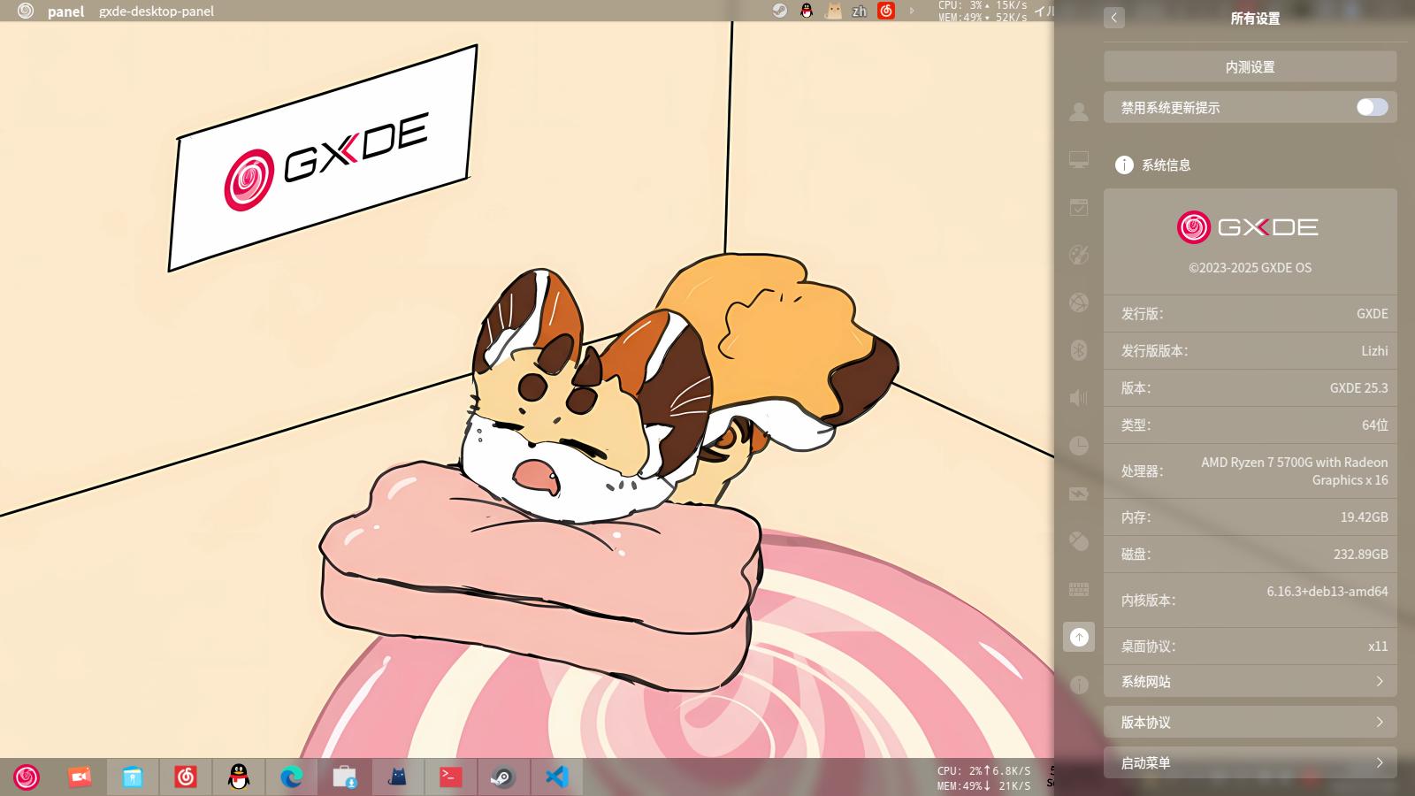Open the Display settings sidebar icon
This screenshot has width=1415, height=796.
coord(1079,159)
